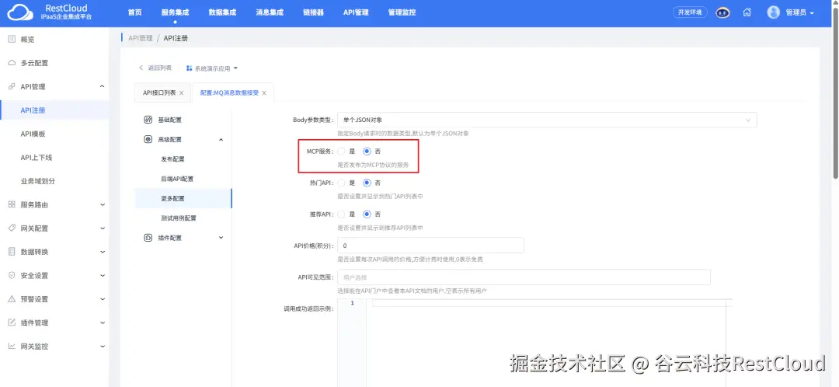Set MCP服务 to 是

(x=341, y=152)
